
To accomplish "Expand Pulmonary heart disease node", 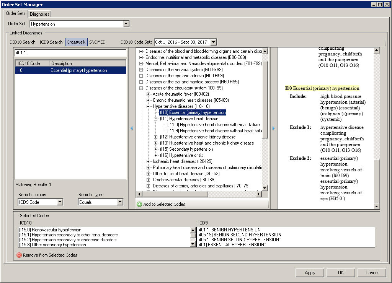I will coord(148,168).
